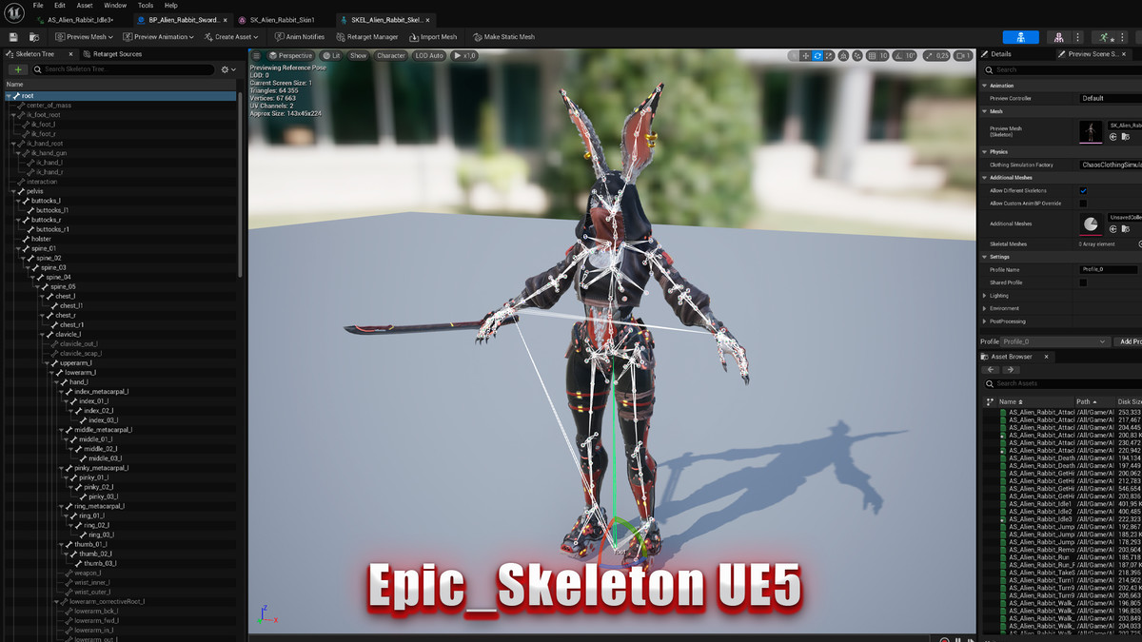Open the Profile_0 profile dropdown

(x=1056, y=341)
